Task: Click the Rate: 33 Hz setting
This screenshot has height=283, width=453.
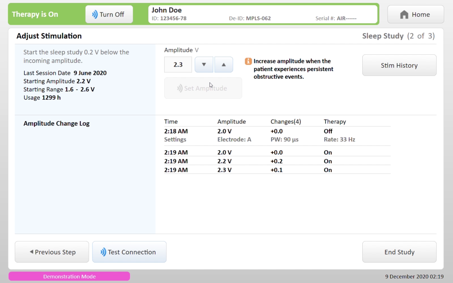Action: click(x=339, y=139)
